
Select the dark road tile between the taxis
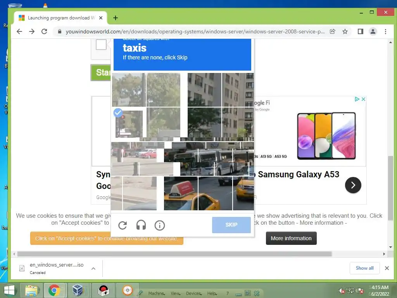pos(215,193)
